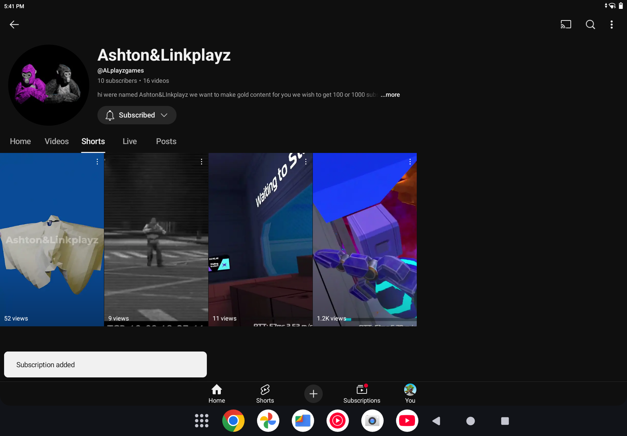Switch to the Live tab
Screen dimensions: 627x436
(130, 141)
